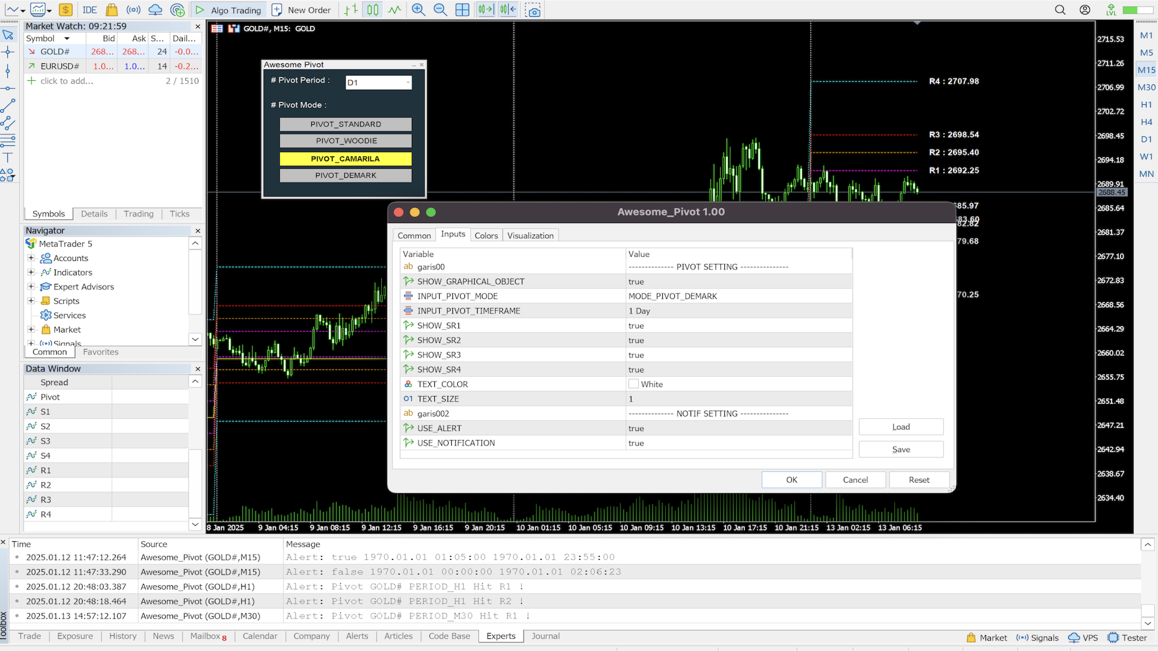The image size is (1158, 651).
Task: Select the M30 timeframe
Action: 1146,87
